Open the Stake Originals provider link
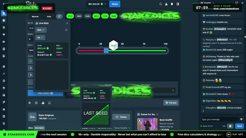 click(46, 115)
